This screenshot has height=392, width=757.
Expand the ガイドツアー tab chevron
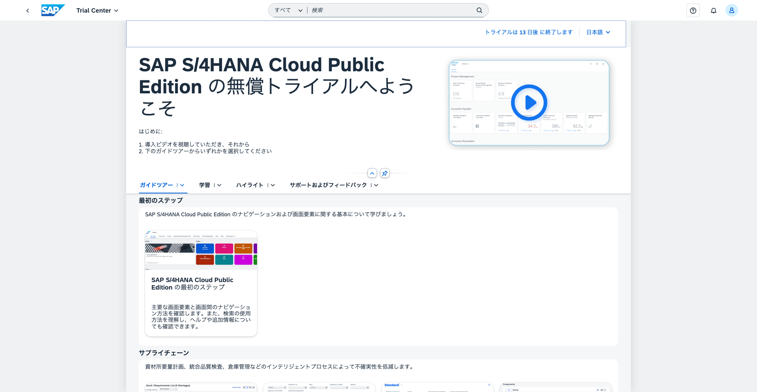point(182,185)
